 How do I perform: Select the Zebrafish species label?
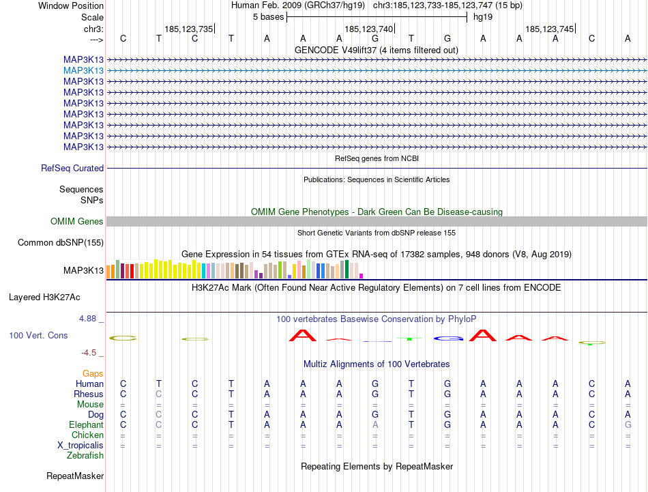(x=85, y=455)
